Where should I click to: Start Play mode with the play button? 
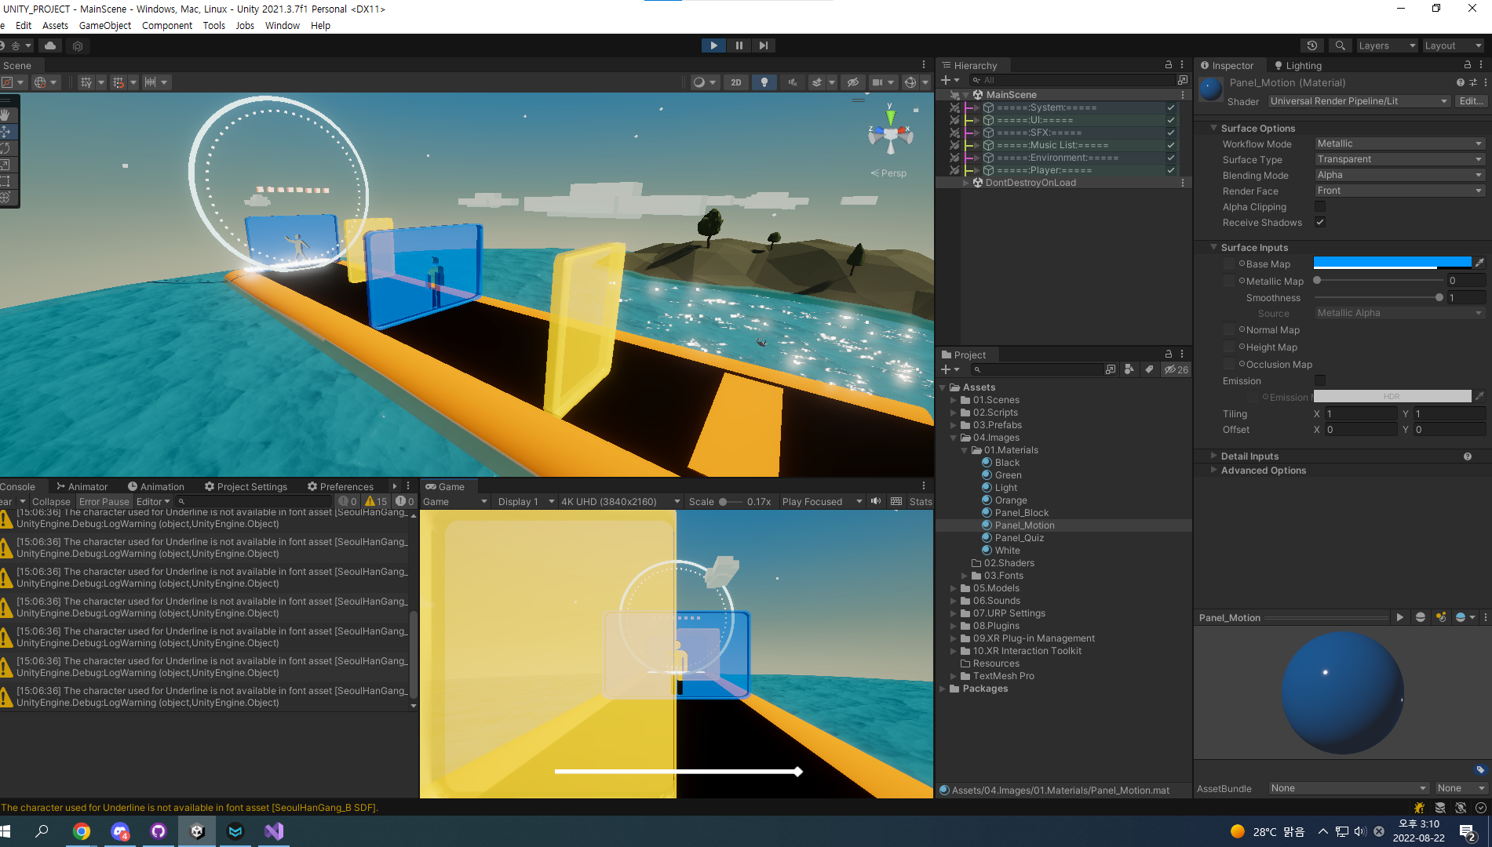click(713, 45)
